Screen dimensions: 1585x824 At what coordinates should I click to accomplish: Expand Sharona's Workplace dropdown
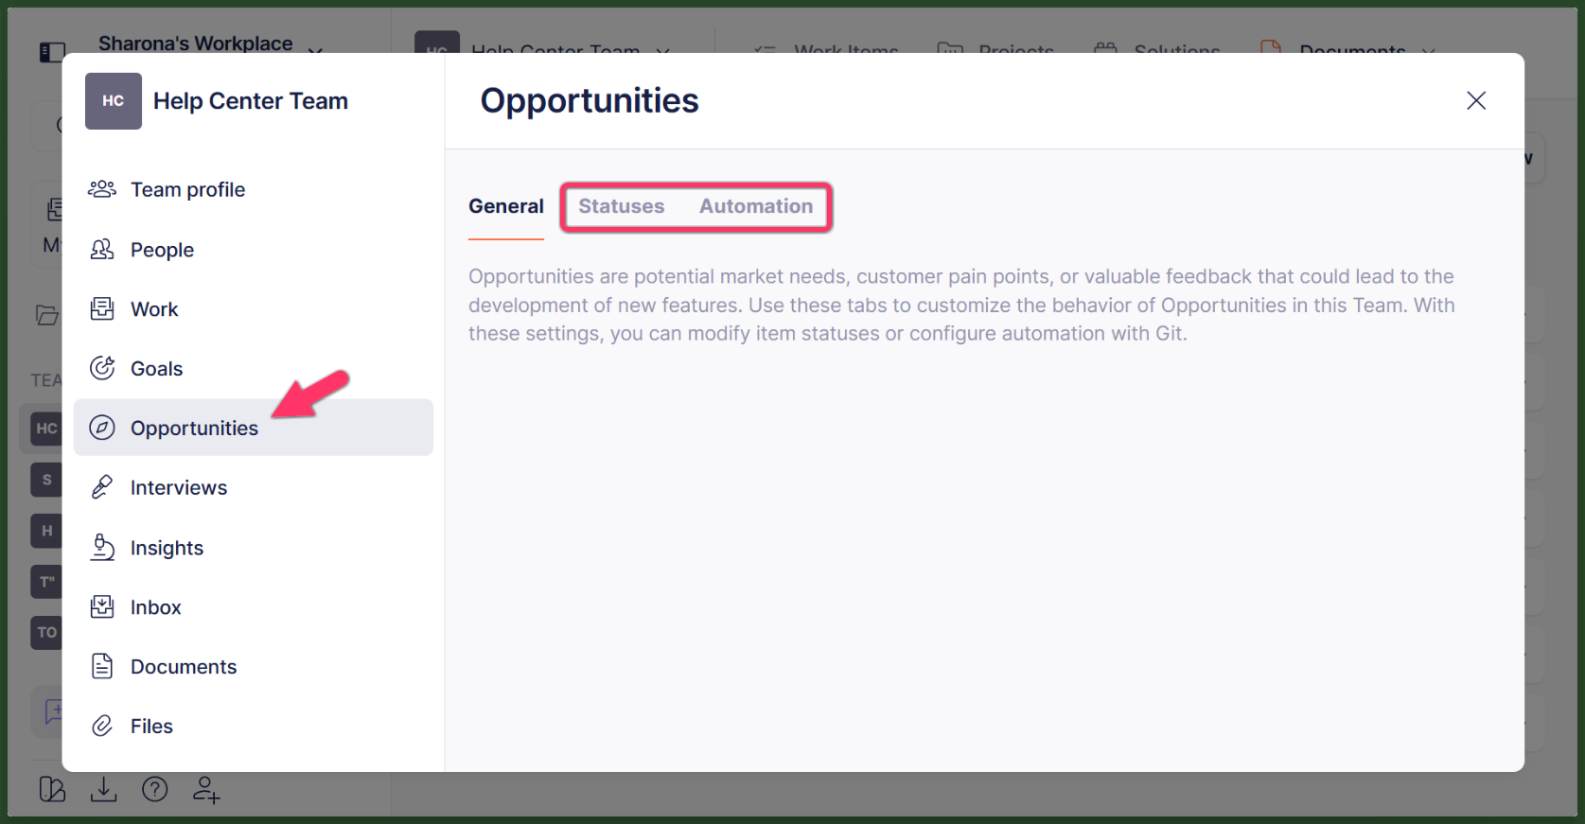[x=315, y=47]
